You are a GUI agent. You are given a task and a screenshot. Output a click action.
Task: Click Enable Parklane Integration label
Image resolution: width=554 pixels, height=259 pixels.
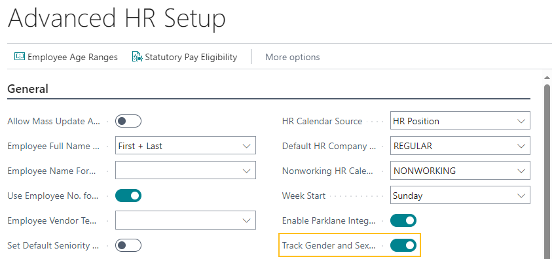pyautogui.click(x=329, y=221)
